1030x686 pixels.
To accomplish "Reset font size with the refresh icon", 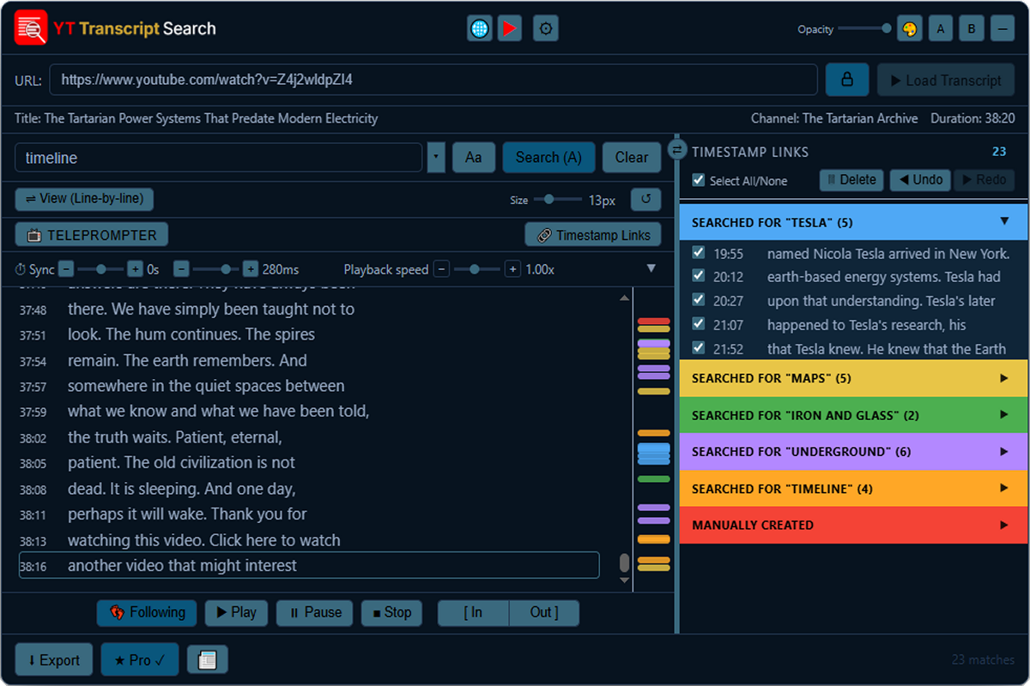I will click(646, 200).
